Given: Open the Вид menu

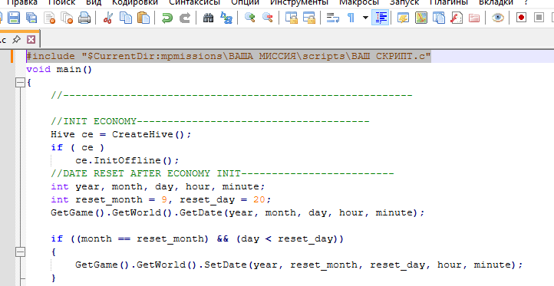Looking at the screenshot, I should [94, 2].
